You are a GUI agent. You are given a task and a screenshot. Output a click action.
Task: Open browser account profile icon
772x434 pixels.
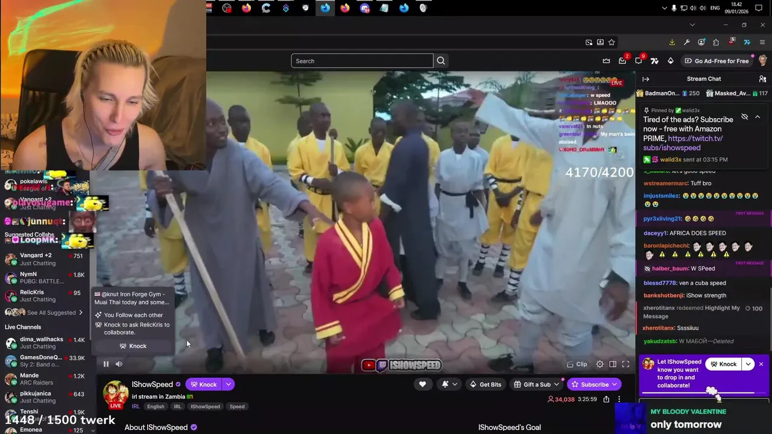coord(701,42)
